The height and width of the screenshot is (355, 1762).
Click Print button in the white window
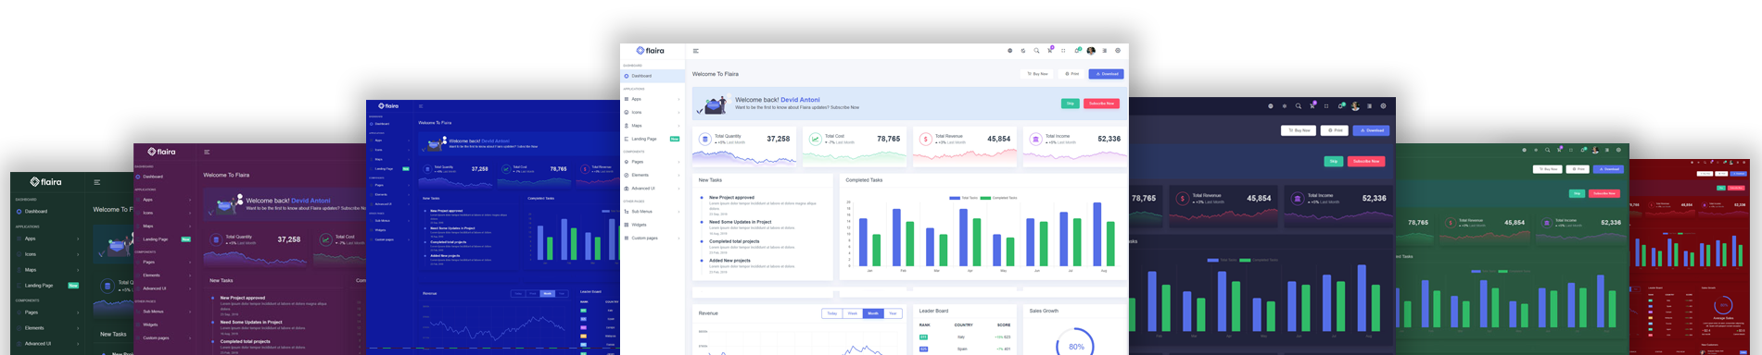click(1071, 74)
